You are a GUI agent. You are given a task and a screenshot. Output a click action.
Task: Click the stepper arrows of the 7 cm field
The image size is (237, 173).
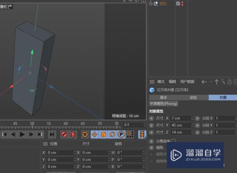tap(192, 118)
